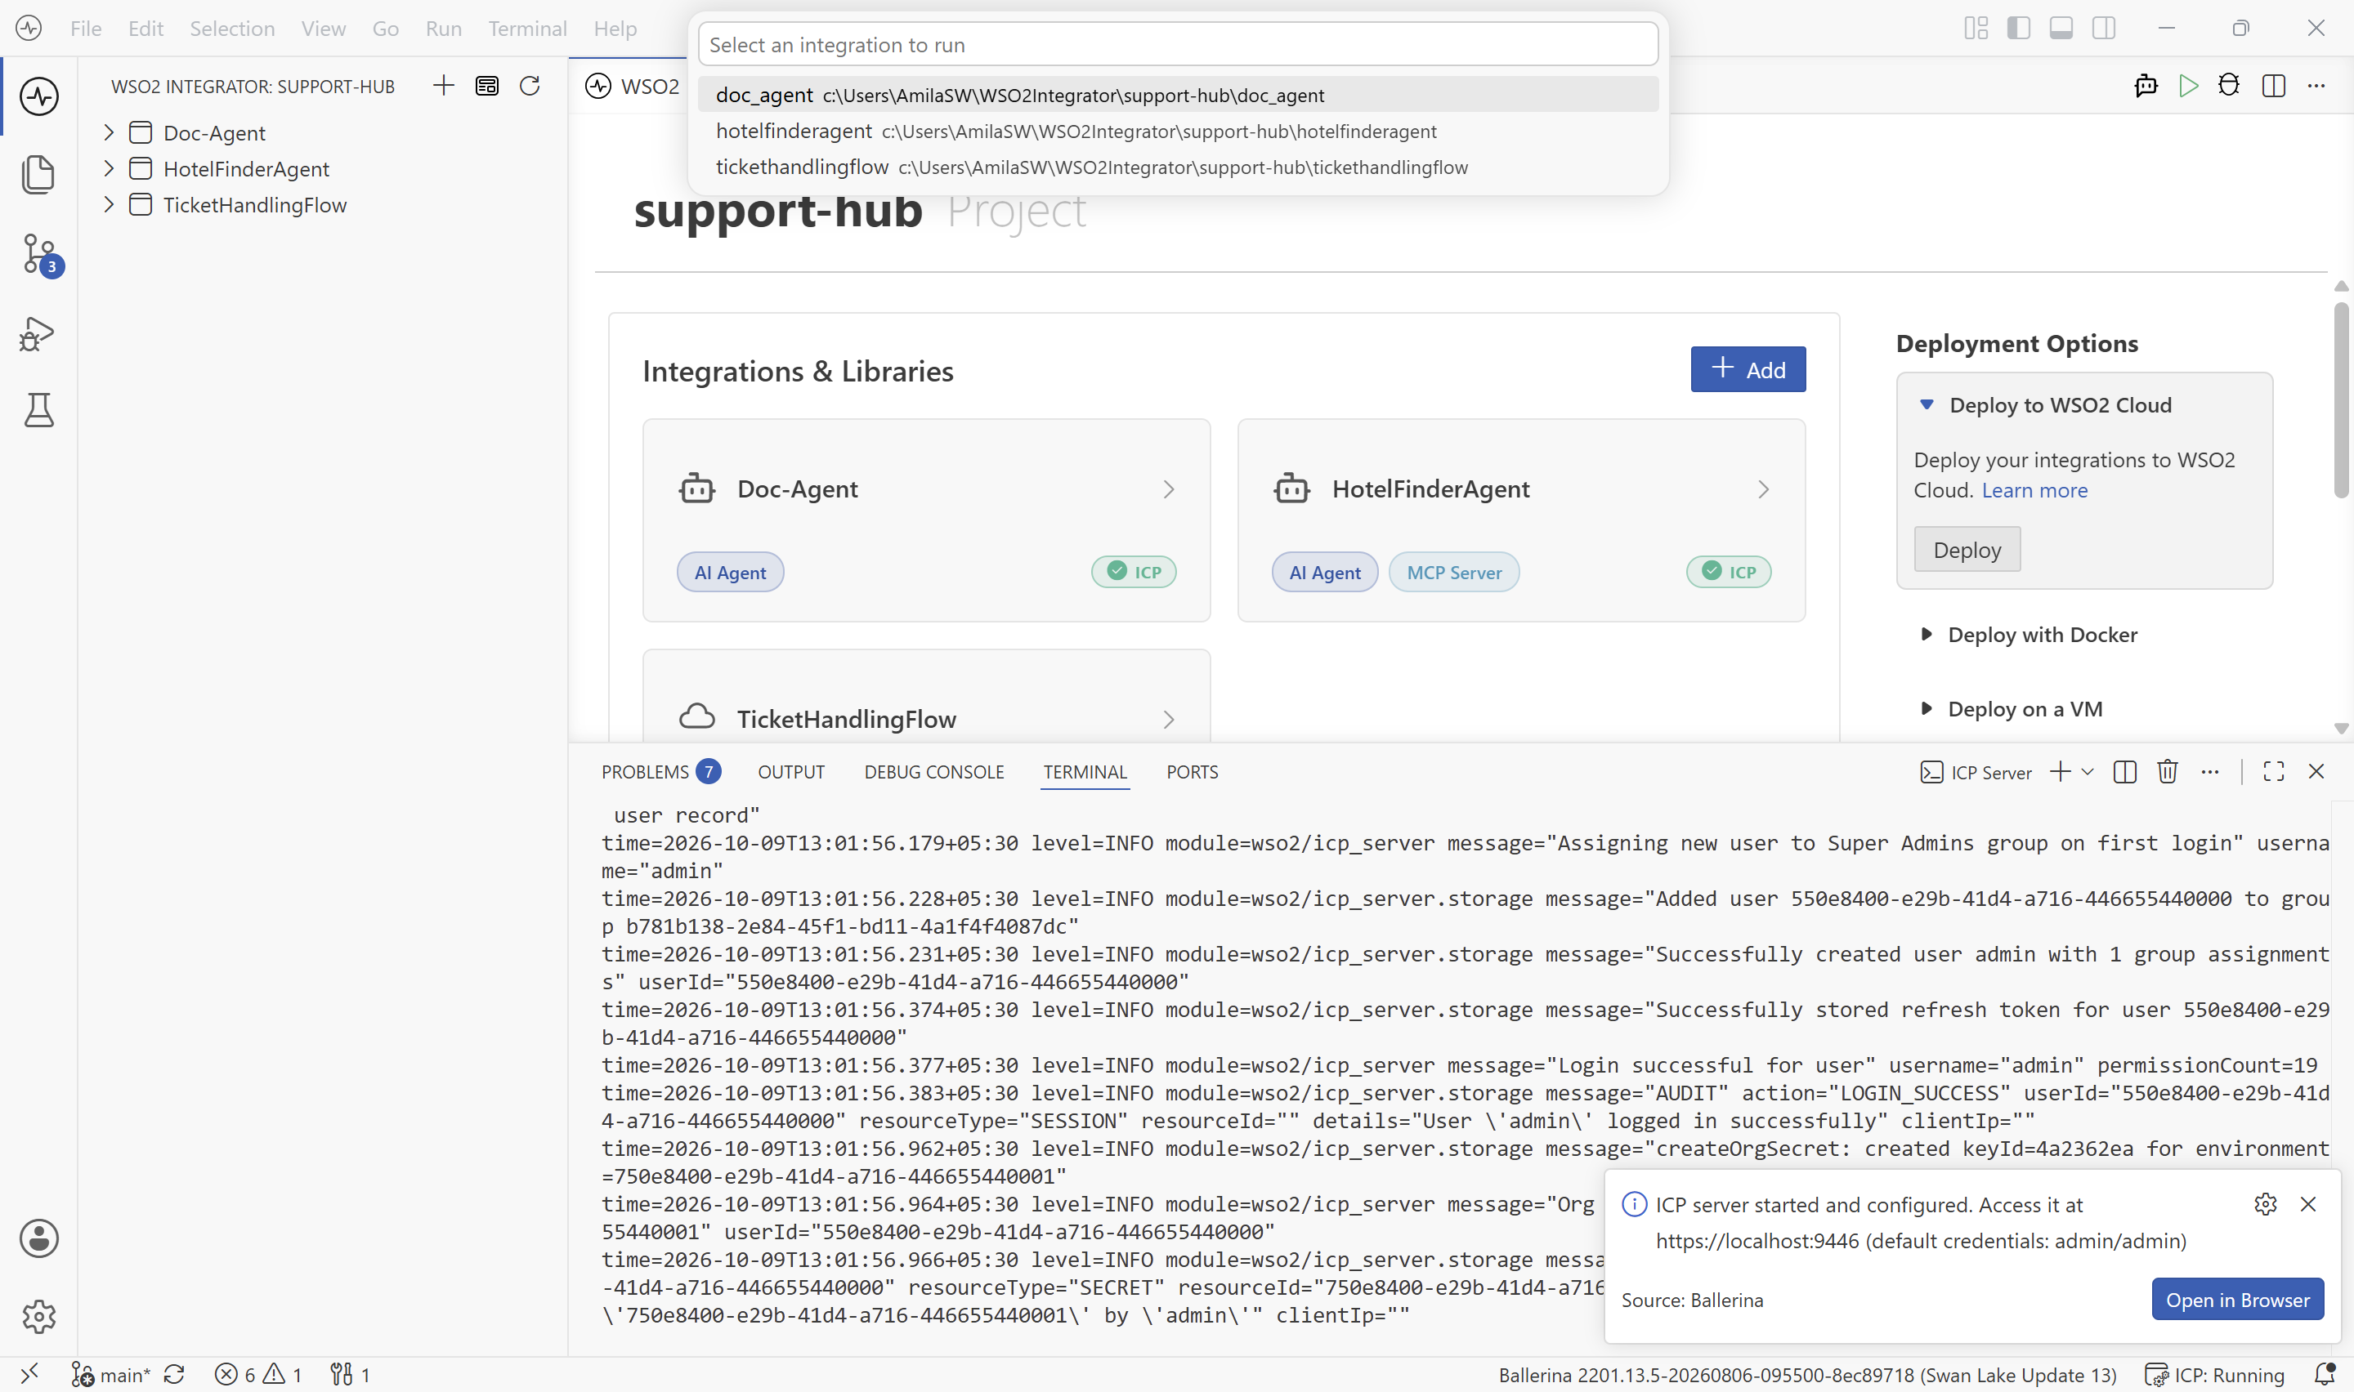Toggle the Primary Side Bar

(2019, 28)
